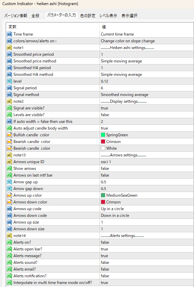Toggle the Alerts on? false value
This screenshot has height=287, width=194.
[146, 242]
